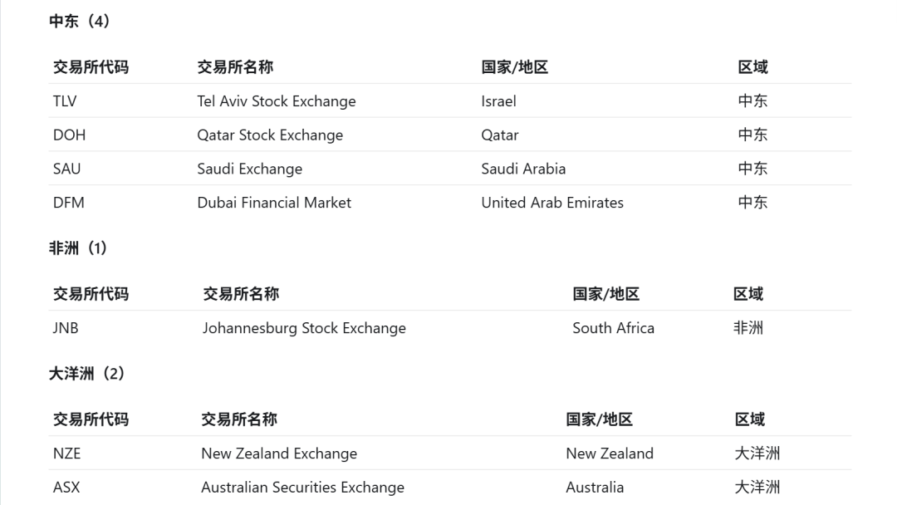Select New Zealand Exchange name

[279, 454]
